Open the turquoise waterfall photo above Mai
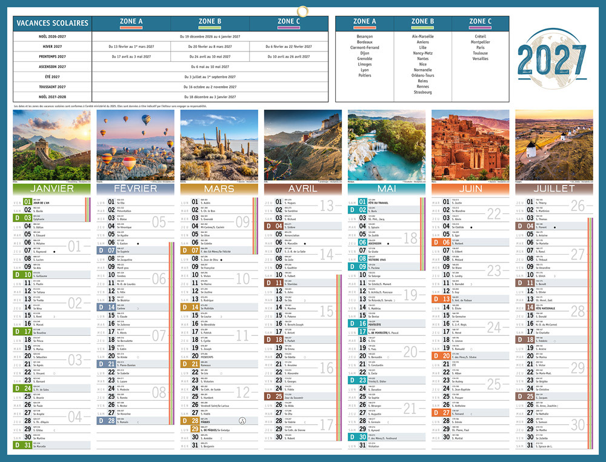606x462 pixels. [x=387, y=146]
